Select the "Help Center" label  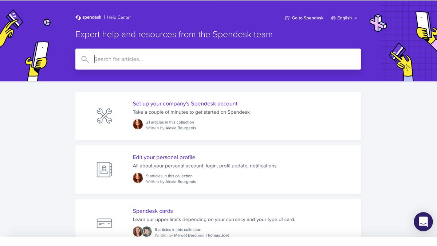click(x=119, y=17)
